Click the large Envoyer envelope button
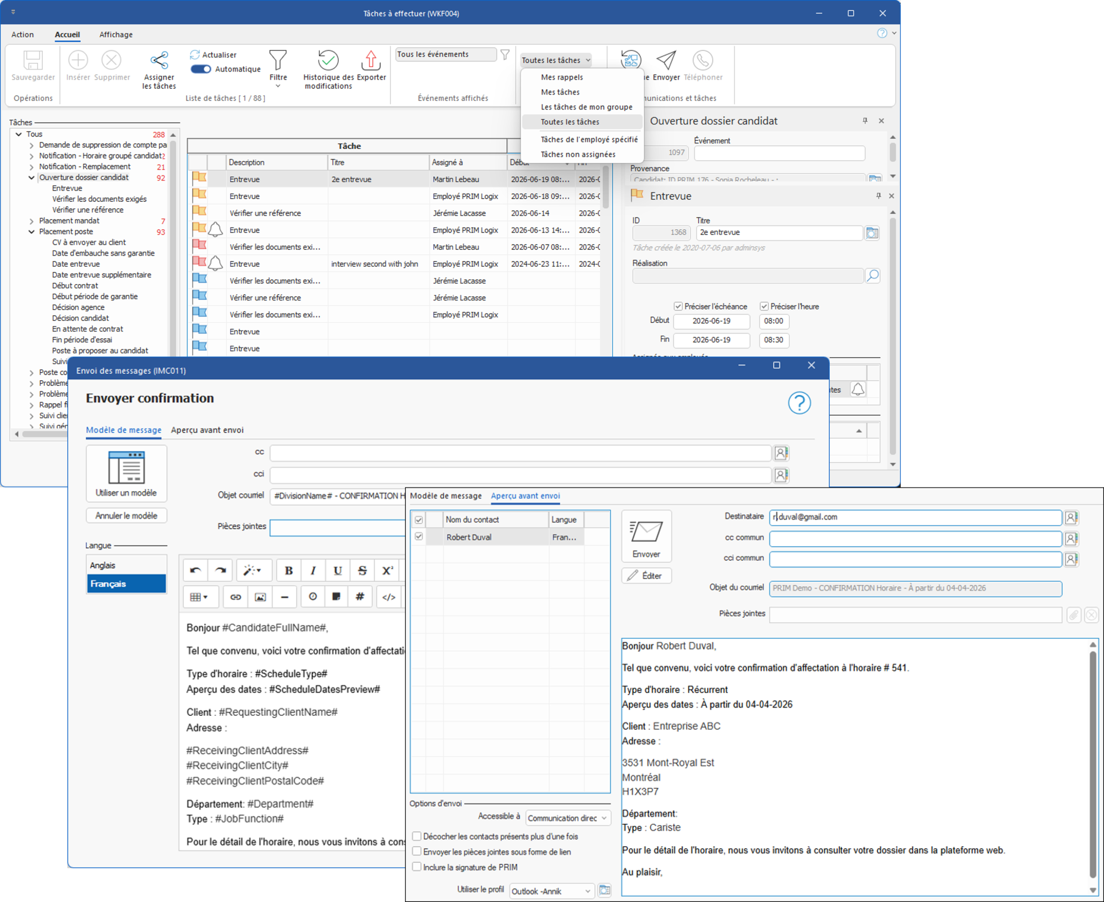The image size is (1104, 902). click(x=646, y=536)
